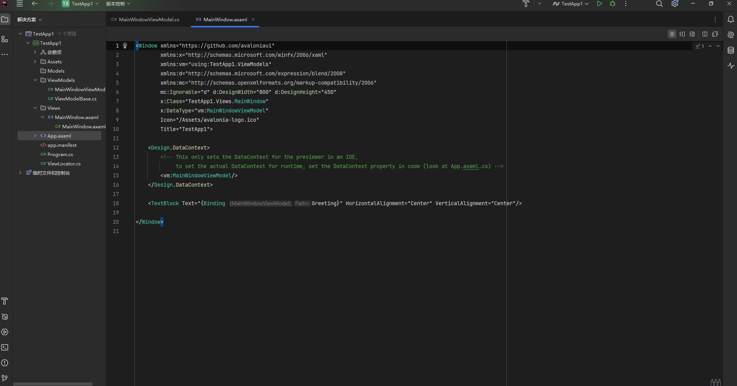Open the Problems tool window

pyautogui.click(x=5, y=363)
